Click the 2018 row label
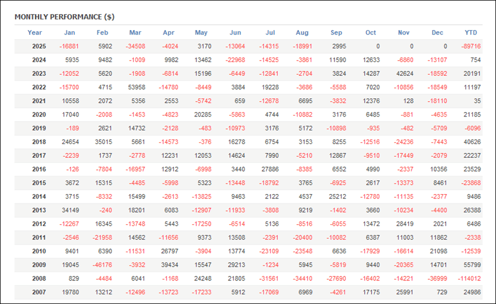 click(x=39, y=141)
